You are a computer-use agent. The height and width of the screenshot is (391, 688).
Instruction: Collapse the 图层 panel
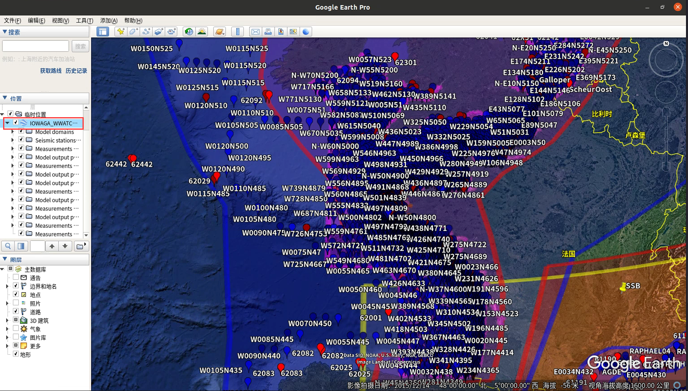coord(5,259)
